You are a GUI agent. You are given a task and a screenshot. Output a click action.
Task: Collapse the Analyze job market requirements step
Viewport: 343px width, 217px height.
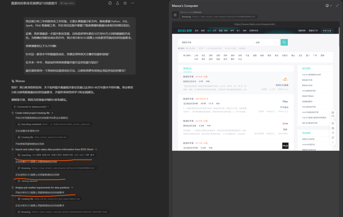pyautogui.click(x=72, y=188)
